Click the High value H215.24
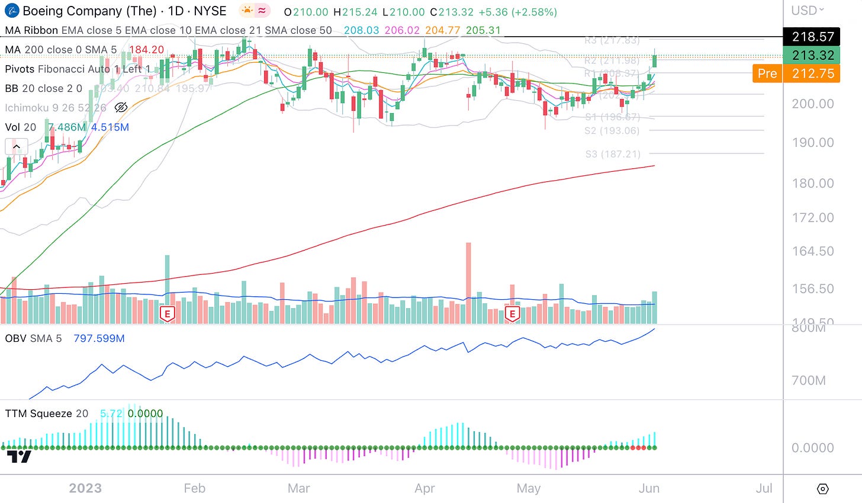The image size is (862, 503). point(356,12)
